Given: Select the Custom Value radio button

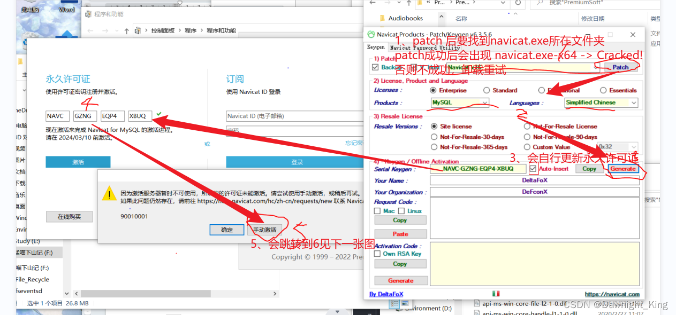Looking at the screenshot, I should point(527,147).
